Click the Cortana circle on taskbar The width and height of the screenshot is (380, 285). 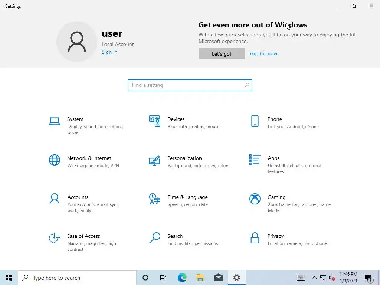[x=145, y=278]
